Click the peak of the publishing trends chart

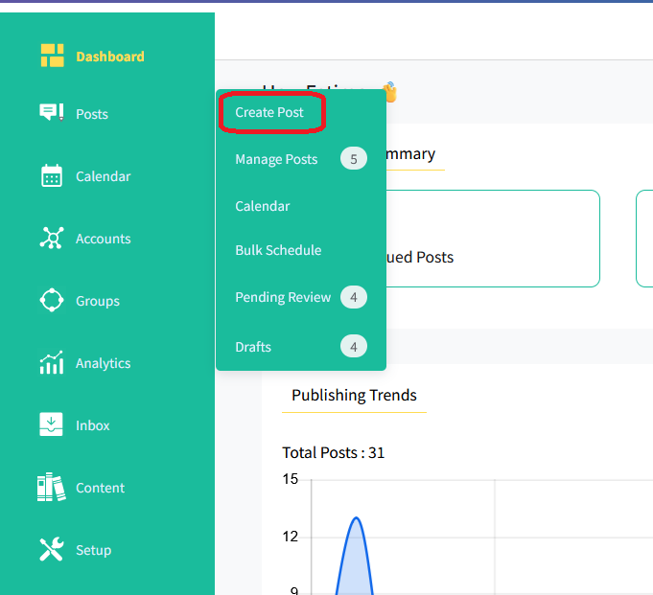point(356,518)
